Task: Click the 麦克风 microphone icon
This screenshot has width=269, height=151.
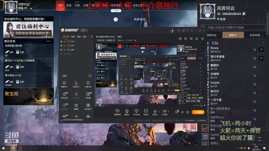Action: (155, 111)
